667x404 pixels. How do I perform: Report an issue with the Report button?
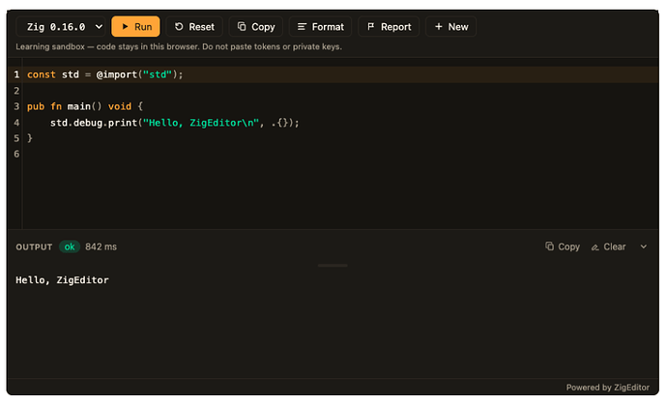tap(389, 27)
